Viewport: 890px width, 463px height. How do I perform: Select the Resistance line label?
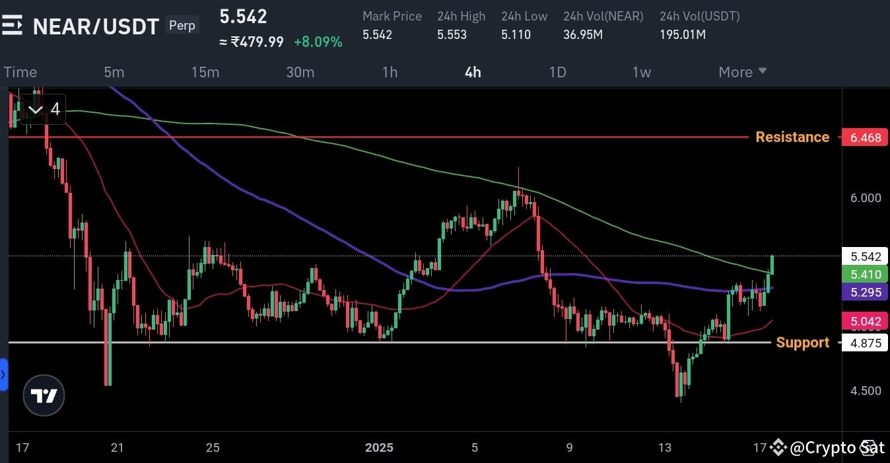[792, 137]
